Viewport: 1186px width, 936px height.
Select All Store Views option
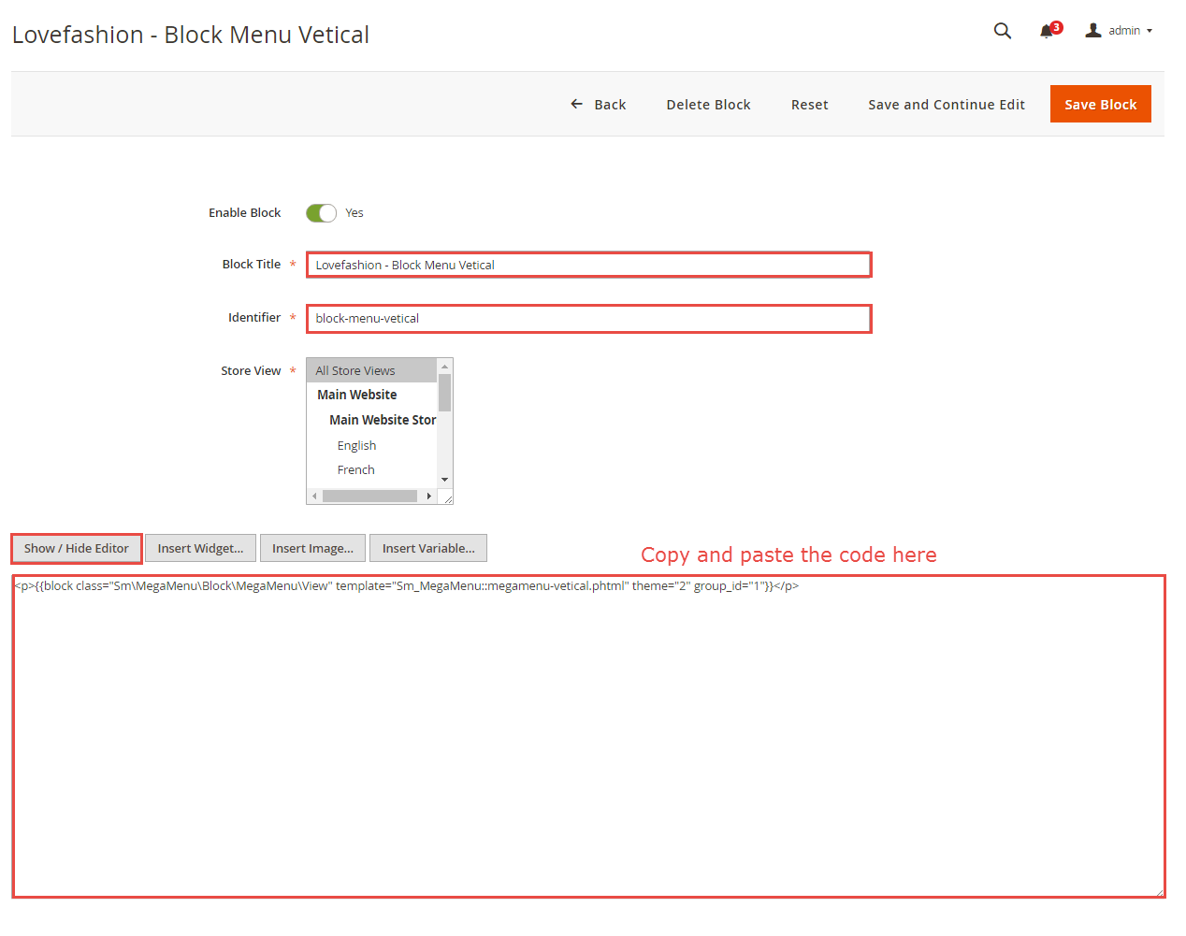pyautogui.click(x=371, y=370)
